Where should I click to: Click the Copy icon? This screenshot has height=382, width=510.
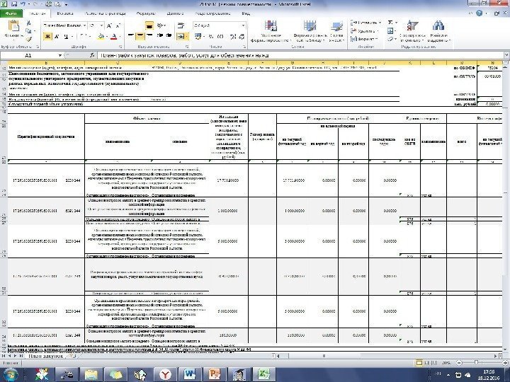pyautogui.click(x=28, y=31)
